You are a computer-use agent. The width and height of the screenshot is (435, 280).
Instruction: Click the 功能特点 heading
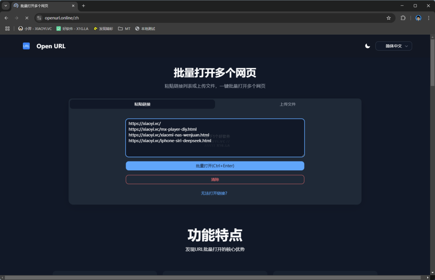[x=215, y=235]
